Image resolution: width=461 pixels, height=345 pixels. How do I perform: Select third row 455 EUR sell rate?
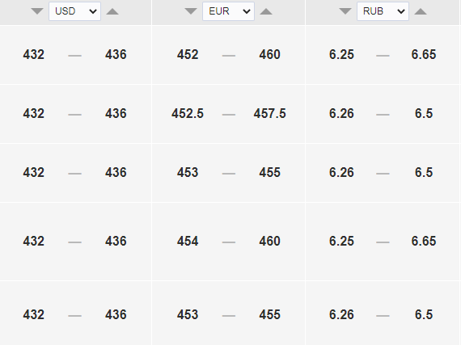tap(269, 173)
